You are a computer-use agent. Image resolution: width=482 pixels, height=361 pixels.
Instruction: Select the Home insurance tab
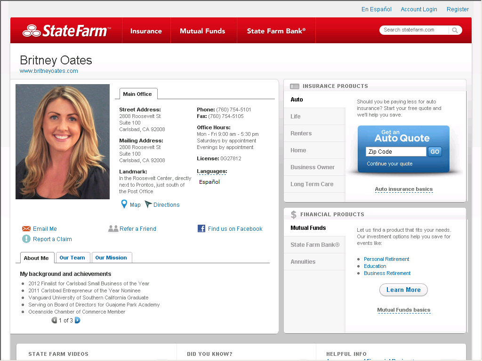tap(315, 150)
